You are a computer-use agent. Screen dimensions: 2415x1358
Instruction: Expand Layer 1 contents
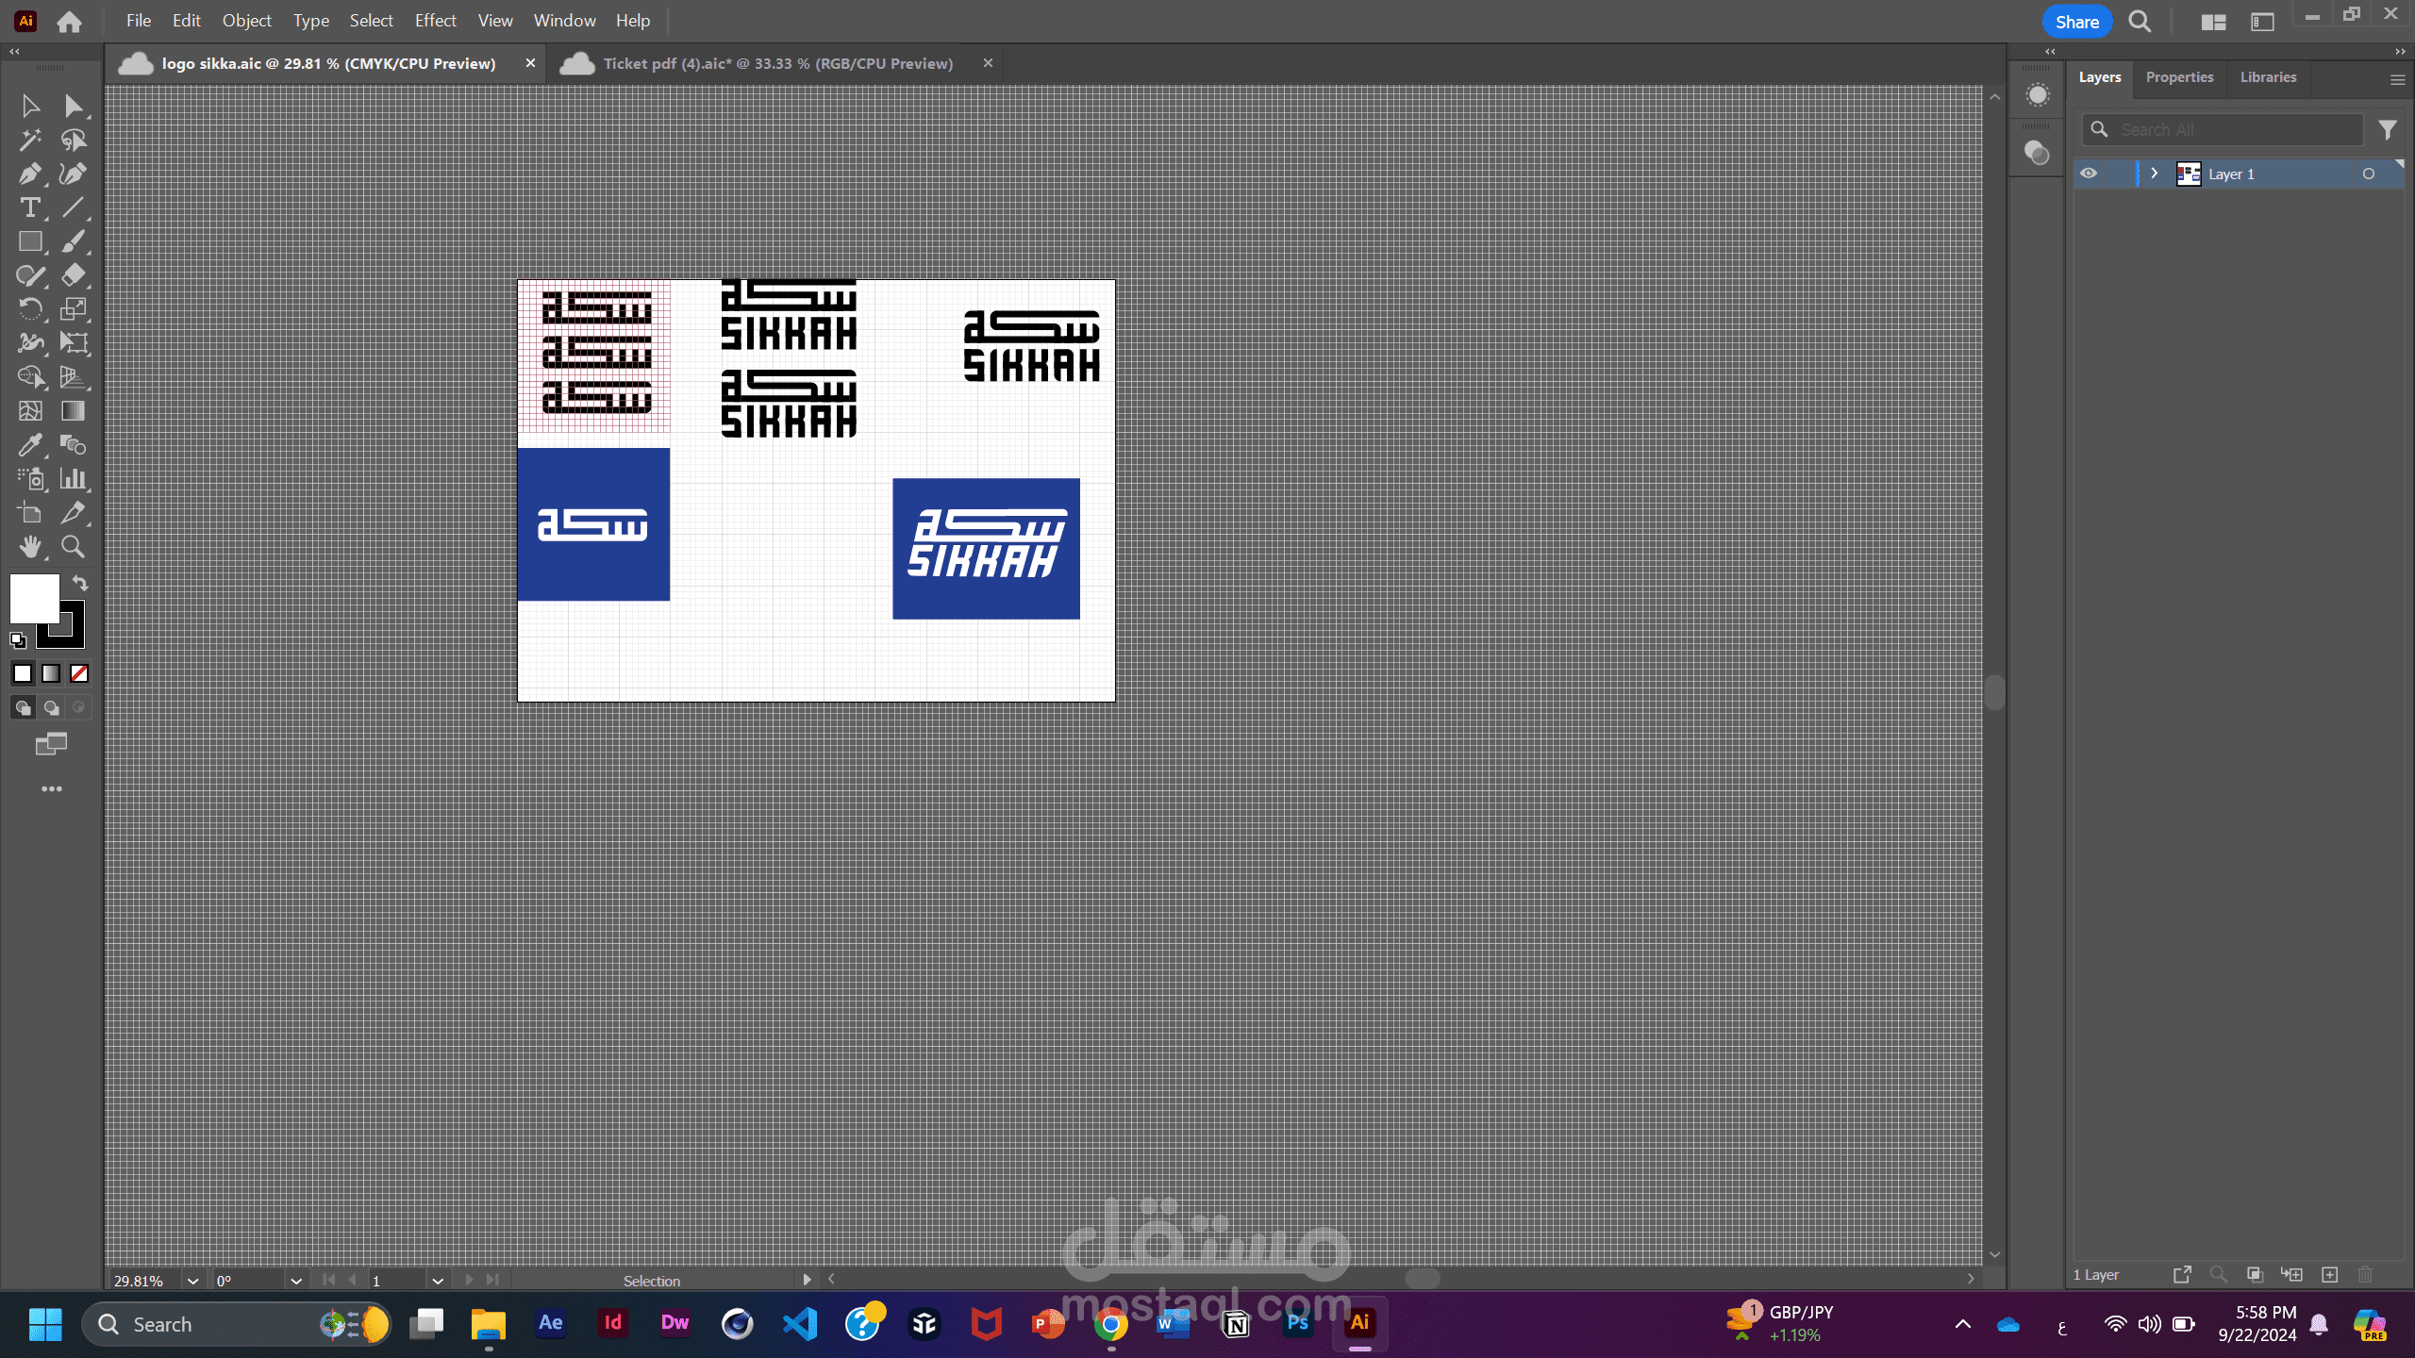[x=2155, y=174]
